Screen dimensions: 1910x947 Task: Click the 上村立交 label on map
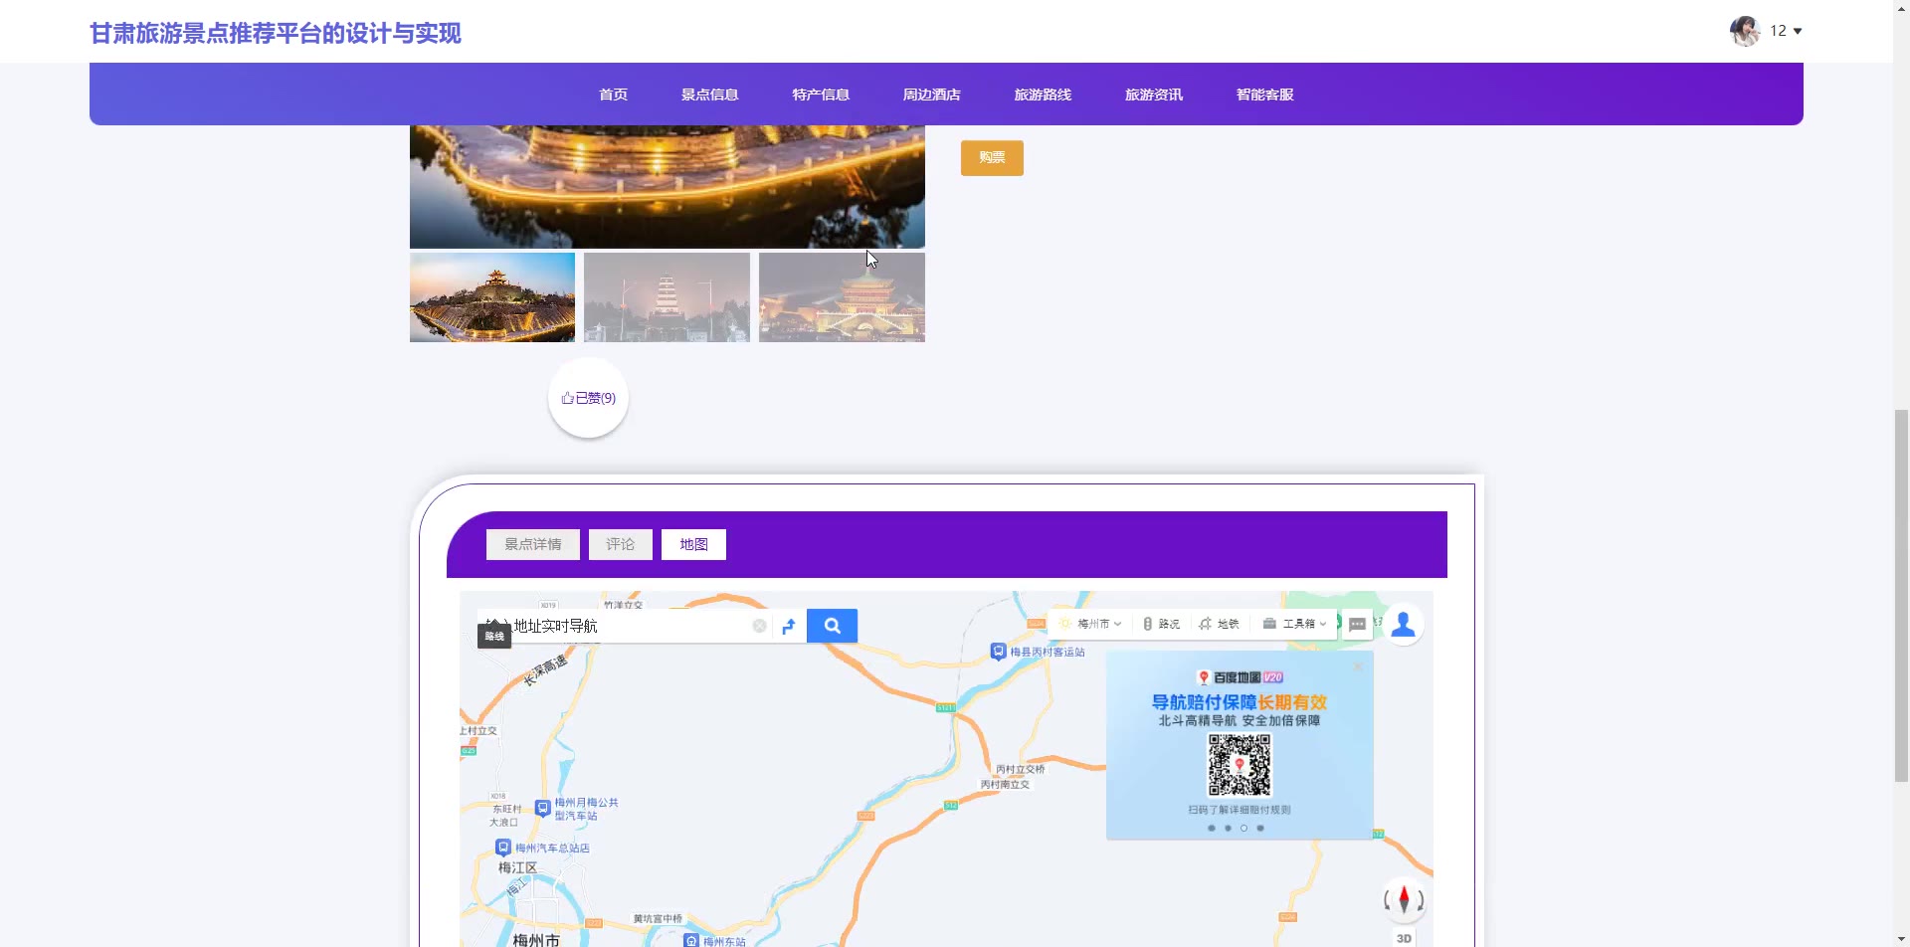(x=478, y=730)
